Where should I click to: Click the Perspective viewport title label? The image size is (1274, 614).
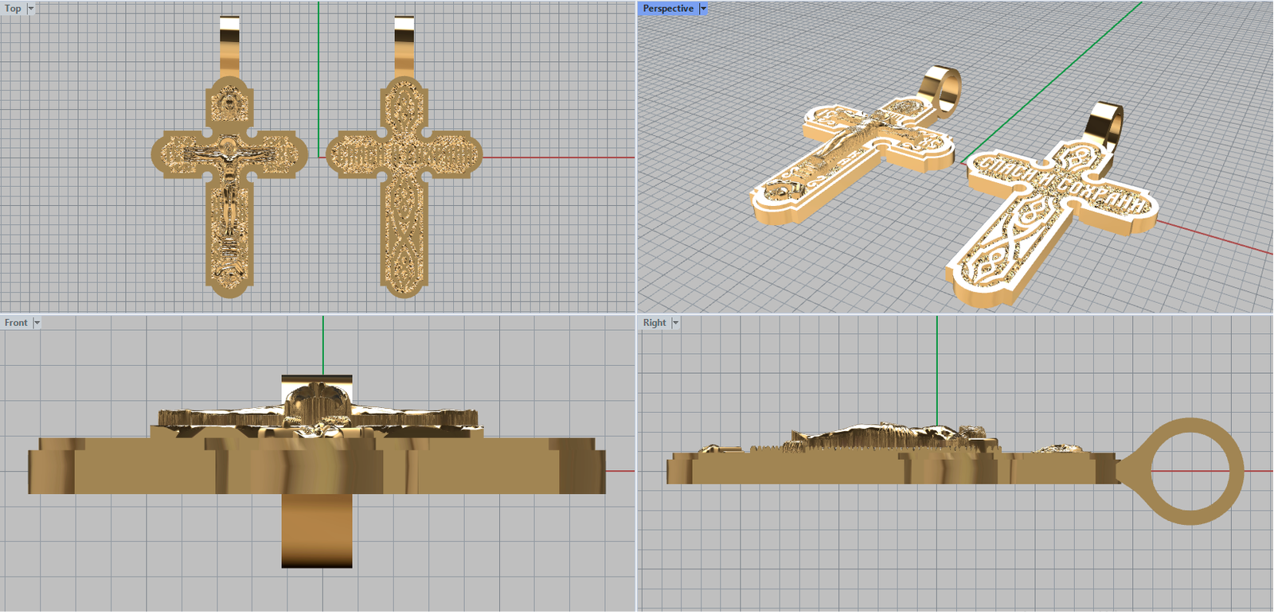pyautogui.click(x=668, y=9)
